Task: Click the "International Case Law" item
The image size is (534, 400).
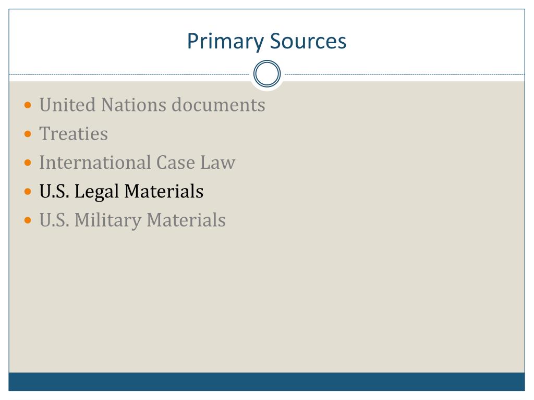Action: click(x=137, y=162)
